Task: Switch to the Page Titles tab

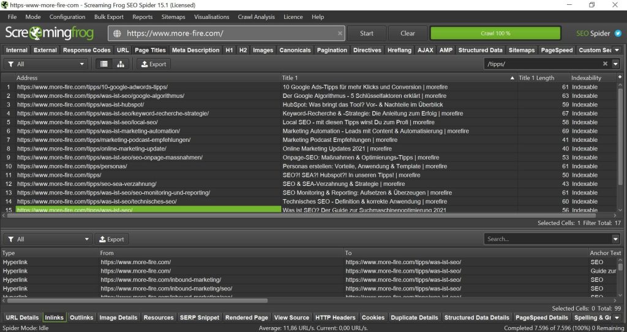Action: [x=150, y=50]
